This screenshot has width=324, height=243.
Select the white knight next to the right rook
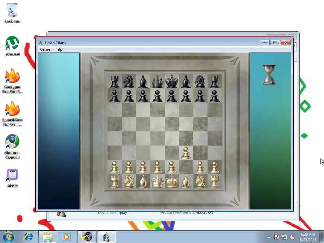click(x=200, y=181)
